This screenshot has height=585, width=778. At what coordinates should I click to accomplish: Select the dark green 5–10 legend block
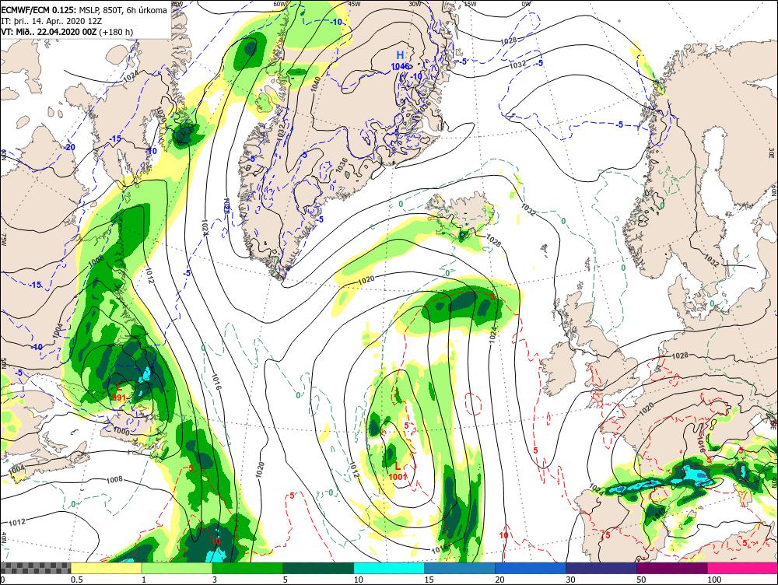pyautogui.click(x=318, y=568)
